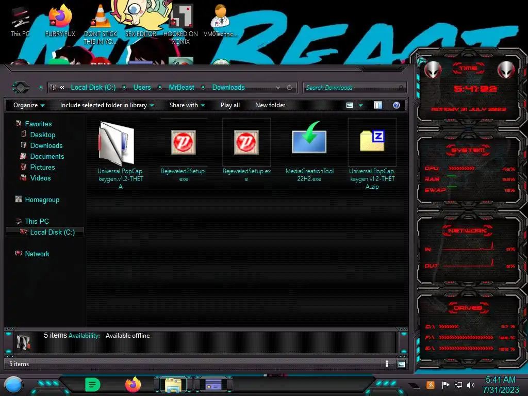Click the New folder button

(x=270, y=105)
